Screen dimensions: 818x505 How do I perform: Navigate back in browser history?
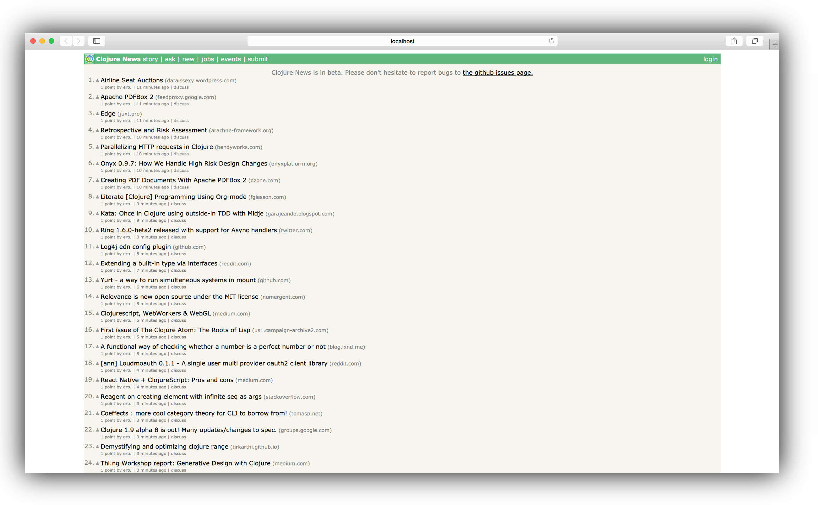pyautogui.click(x=66, y=41)
